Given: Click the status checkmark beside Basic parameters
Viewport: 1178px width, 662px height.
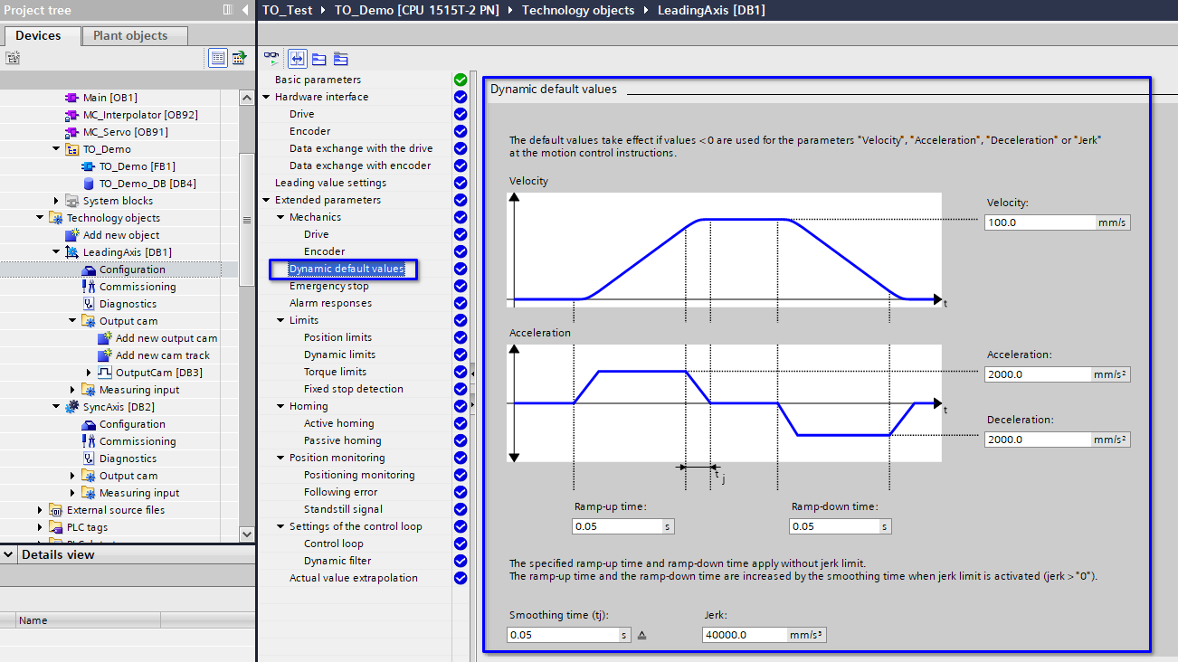Looking at the screenshot, I should [460, 80].
